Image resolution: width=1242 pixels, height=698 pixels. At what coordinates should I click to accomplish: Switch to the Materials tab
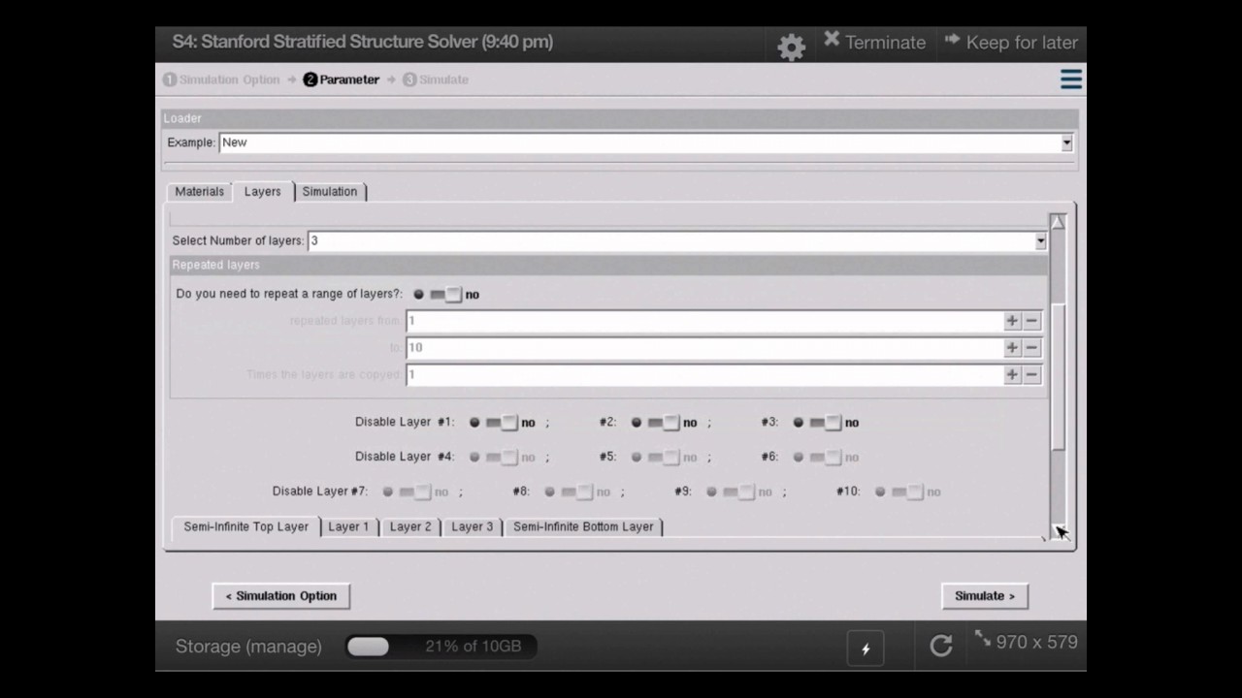point(200,191)
